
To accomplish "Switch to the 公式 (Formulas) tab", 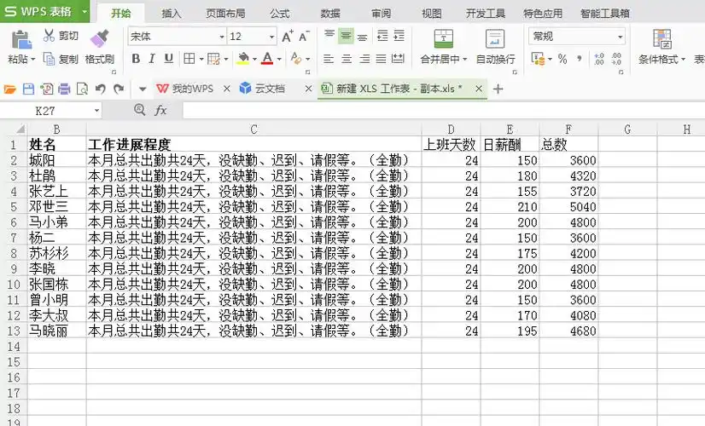I will pos(280,14).
